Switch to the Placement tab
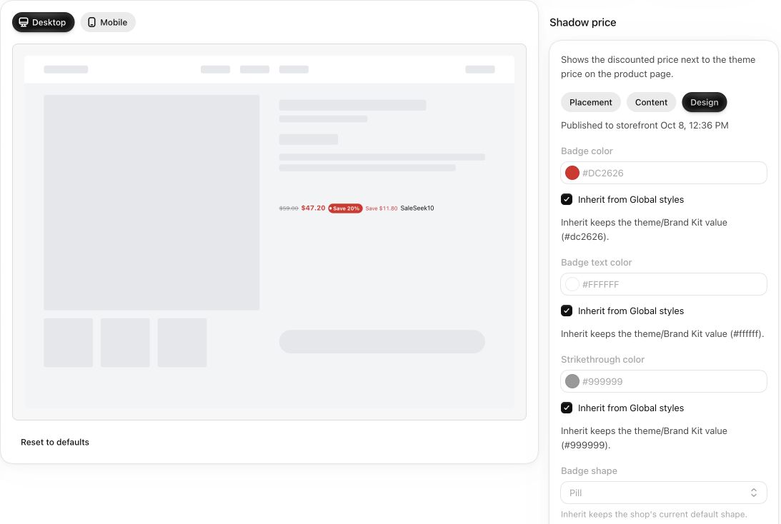Viewport: 781px width, 524px height. (x=591, y=103)
